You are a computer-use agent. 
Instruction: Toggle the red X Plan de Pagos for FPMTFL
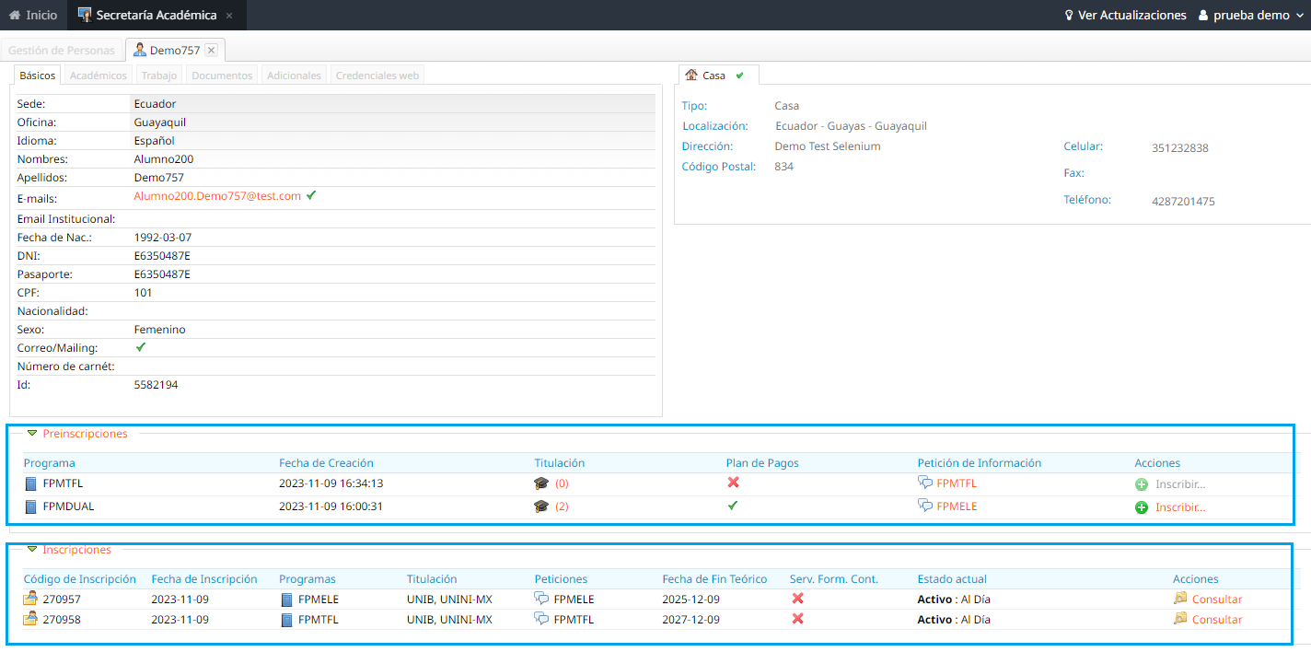tap(733, 483)
